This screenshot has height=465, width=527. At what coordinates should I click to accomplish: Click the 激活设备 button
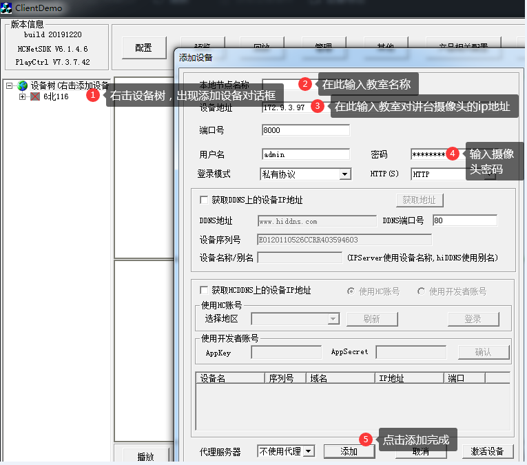(488, 451)
